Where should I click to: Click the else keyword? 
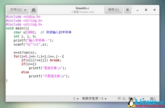point(25,72)
